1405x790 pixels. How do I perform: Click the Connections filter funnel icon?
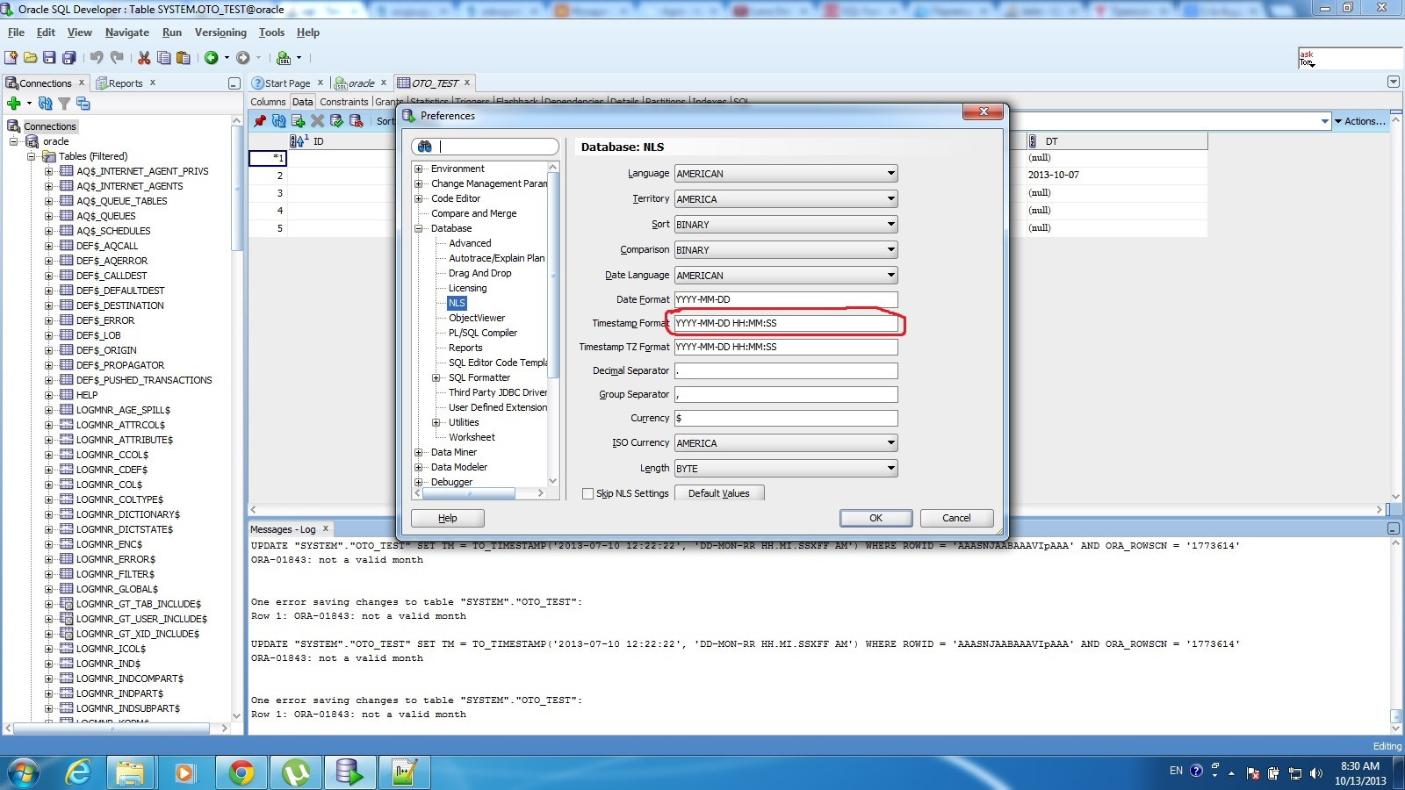click(64, 104)
